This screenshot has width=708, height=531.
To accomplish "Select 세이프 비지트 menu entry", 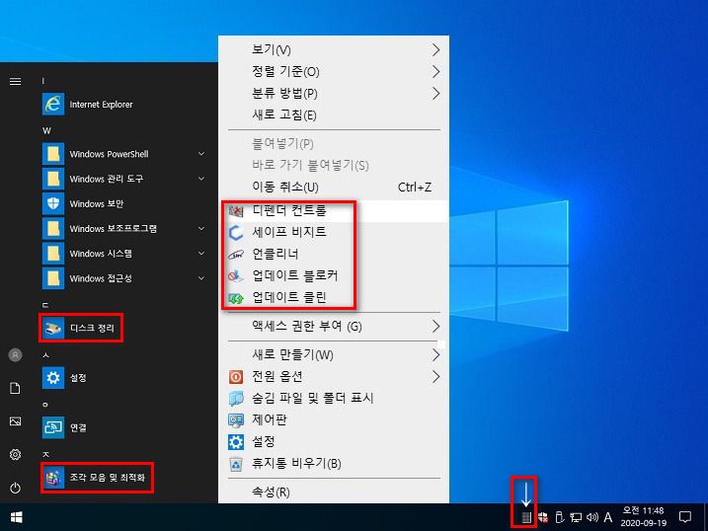I will click(334, 232).
